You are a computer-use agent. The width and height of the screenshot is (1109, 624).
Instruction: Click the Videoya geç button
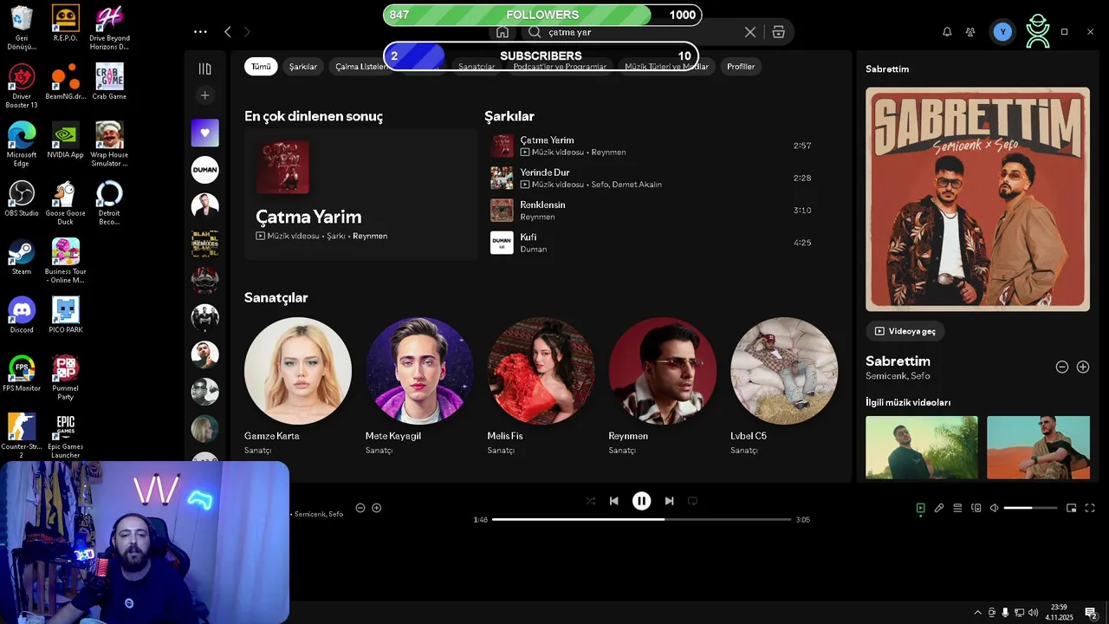coord(905,331)
